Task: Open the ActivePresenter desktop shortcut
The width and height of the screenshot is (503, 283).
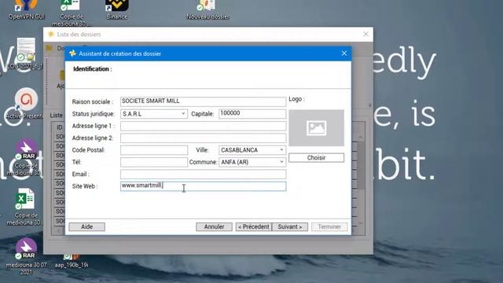Action: 26,103
